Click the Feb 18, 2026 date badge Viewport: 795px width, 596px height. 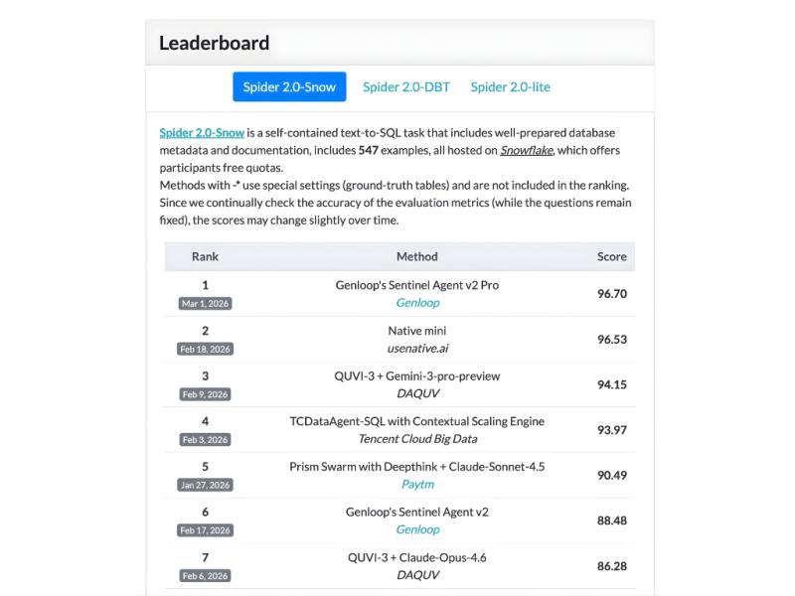203,349
